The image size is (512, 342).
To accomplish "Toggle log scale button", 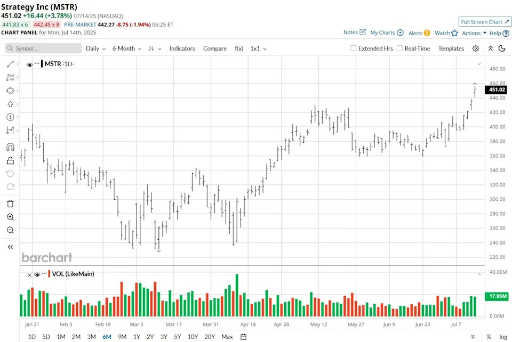I will click(503, 337).
